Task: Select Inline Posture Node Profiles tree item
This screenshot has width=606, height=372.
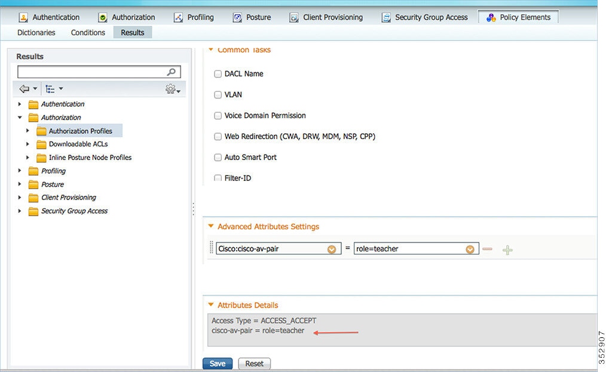Action: click(90, 158)
